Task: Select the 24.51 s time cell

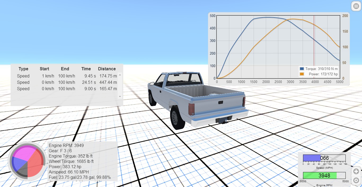Action: (89, 82)
